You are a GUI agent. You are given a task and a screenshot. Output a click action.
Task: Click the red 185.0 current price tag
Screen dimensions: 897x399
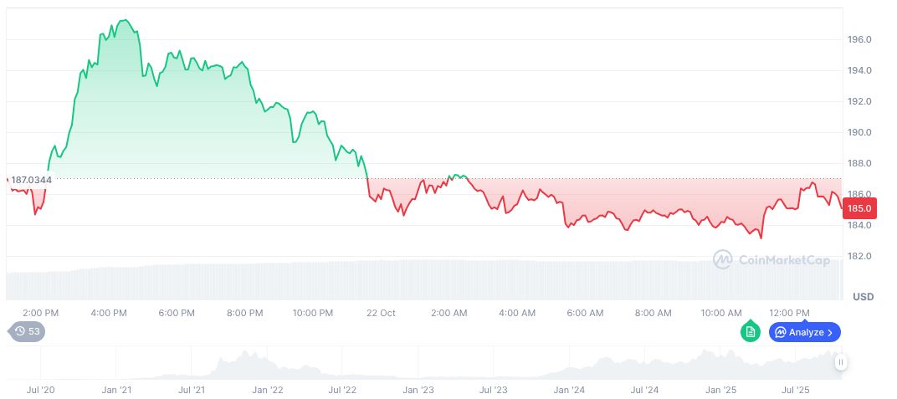pyautogui.click(x=859, y=208)
